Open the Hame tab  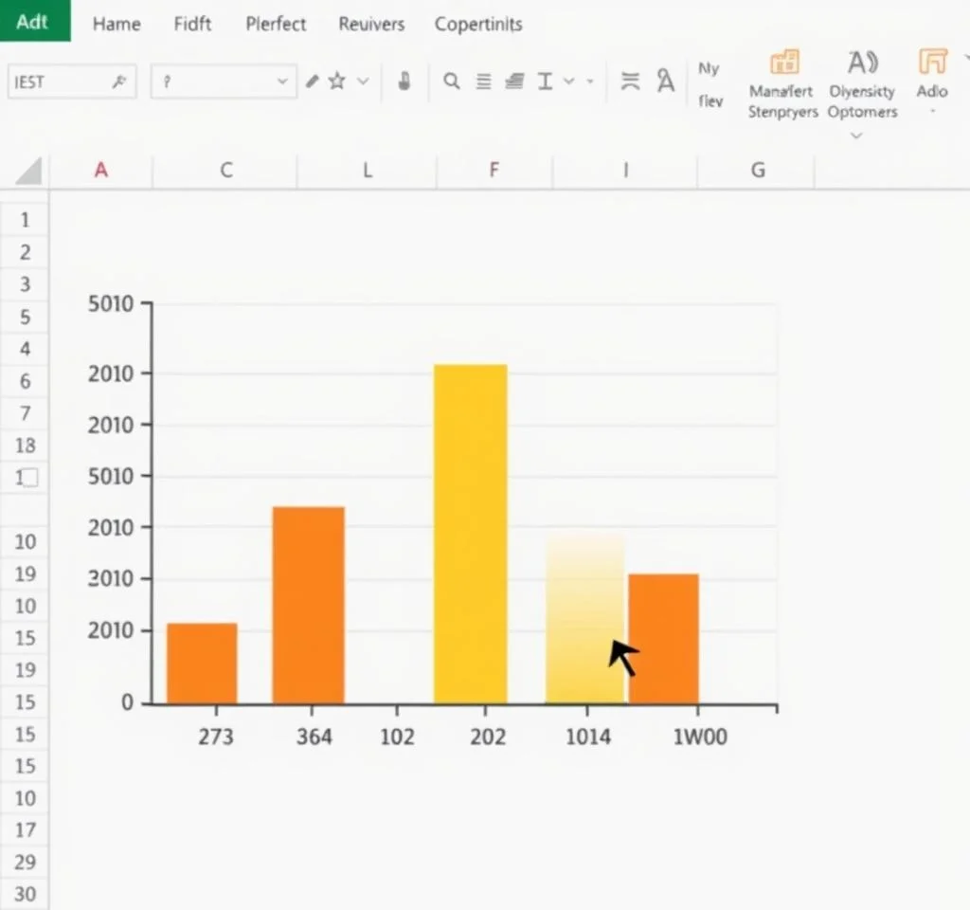tap(117, 25)
